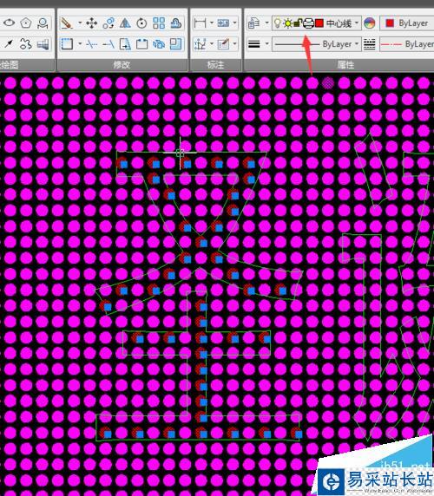Select the dashed rectangle Stretch tool
The width and height of the screenshot is (434, 496).
[x=67, y=43]
